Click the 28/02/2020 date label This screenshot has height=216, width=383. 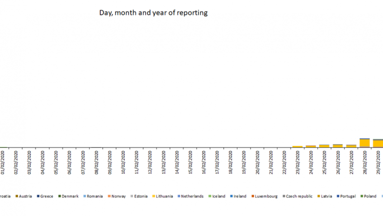click(365, 163)
